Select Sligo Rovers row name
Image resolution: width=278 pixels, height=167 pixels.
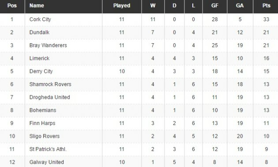pyautogui.click(x=45, y=136)
